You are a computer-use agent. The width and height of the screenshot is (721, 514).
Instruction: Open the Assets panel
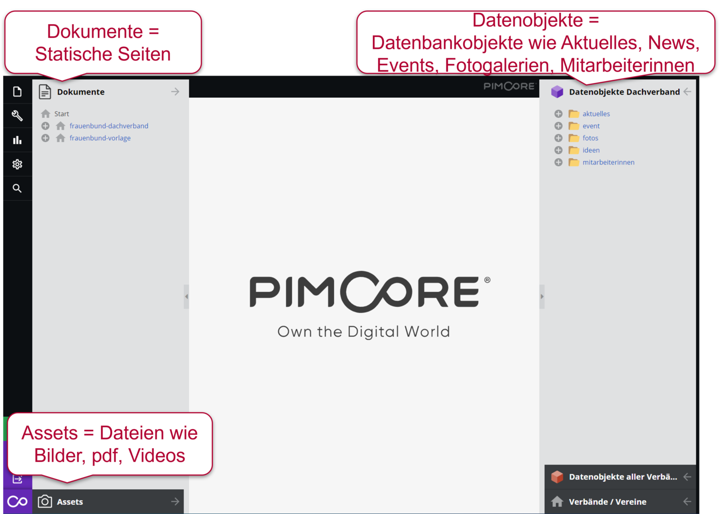70,502
